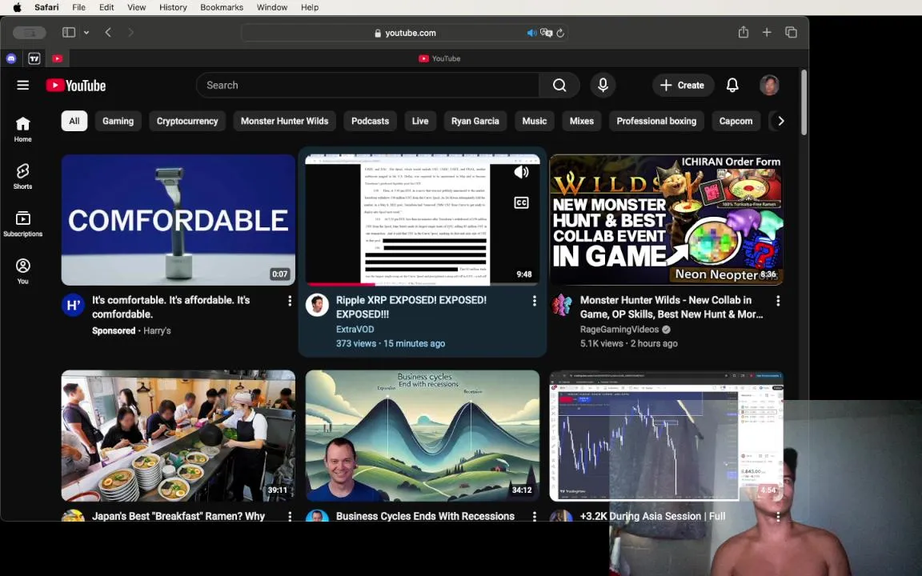Show more category chips with right arrow
Screen dimensions: 922x576
tap(781, 121)
